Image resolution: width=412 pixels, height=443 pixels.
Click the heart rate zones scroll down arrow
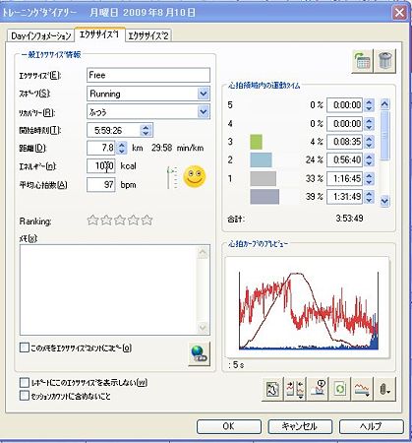tap(384, 201)
